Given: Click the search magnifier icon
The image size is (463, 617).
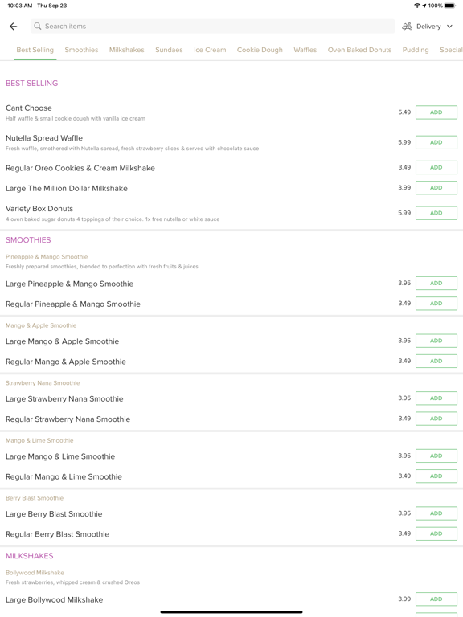Looking at the screenshot, I should pos(38,26).
